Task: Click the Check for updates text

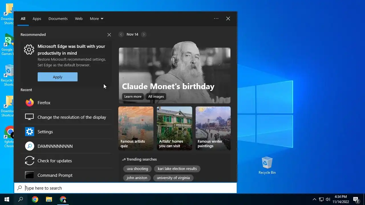Action: pyautogui.click(x=55, y=161)
